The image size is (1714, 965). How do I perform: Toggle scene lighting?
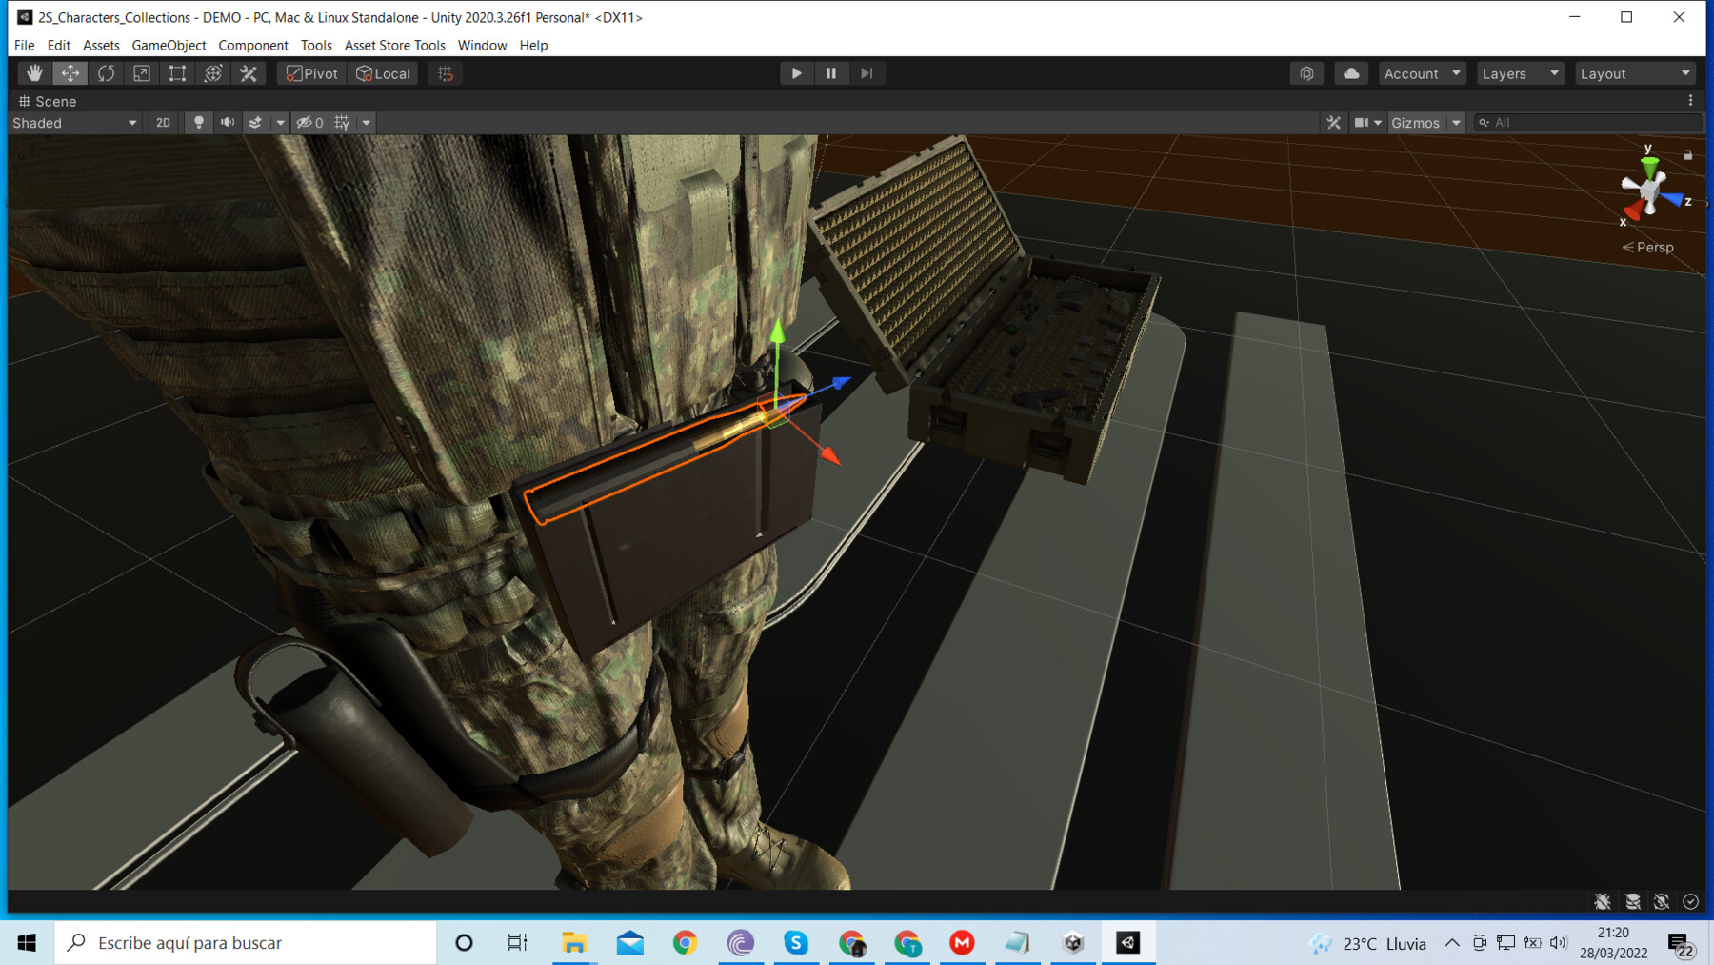point(198,123)
